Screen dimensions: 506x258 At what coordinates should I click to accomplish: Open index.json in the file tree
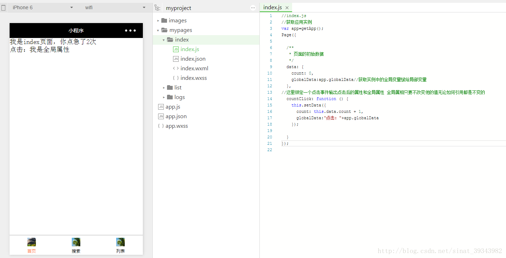coord(193,59)
